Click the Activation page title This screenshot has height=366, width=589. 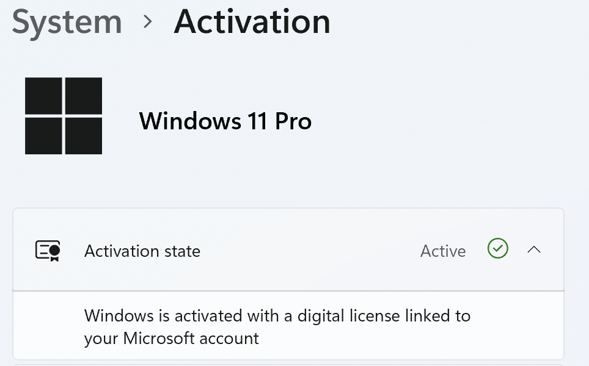[252, 22]
